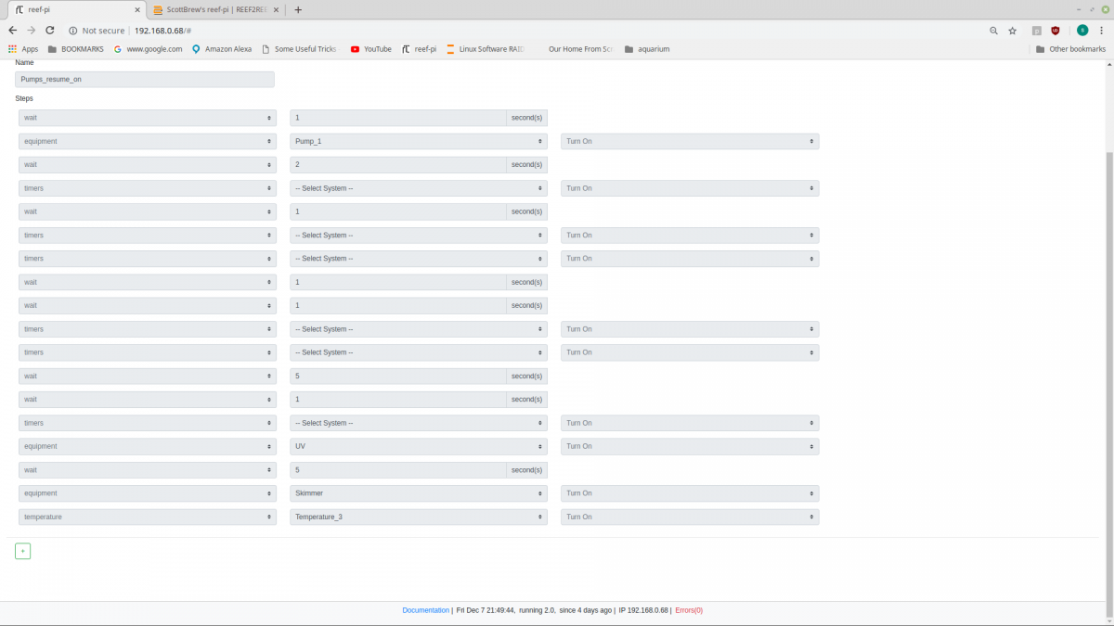1114x626 pixels.
Task: Go back in browser history
Action: (12, 31)
